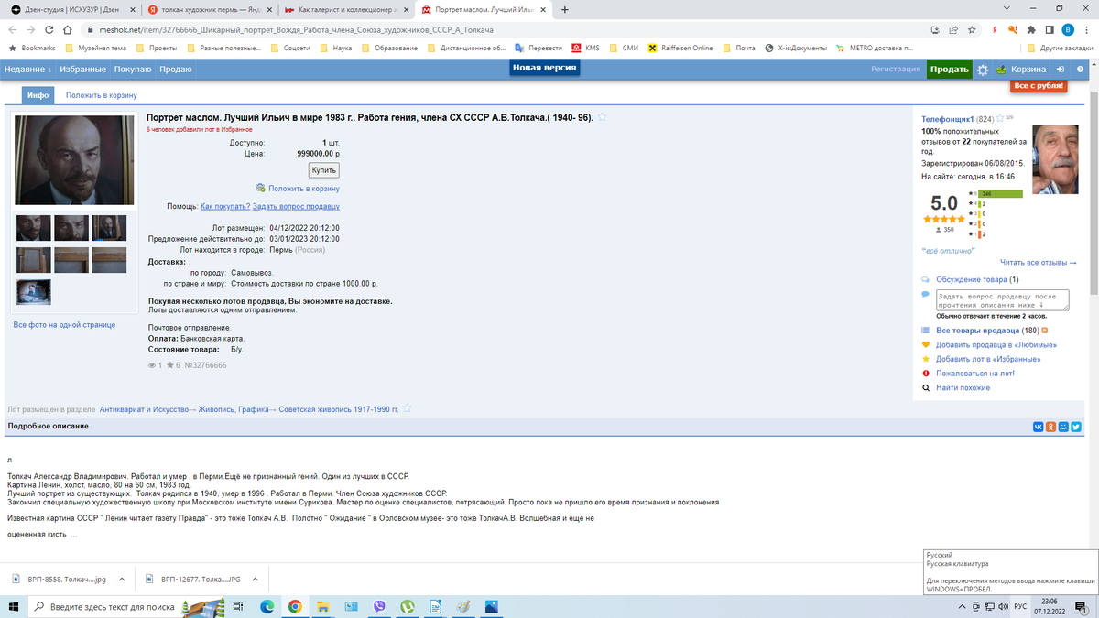Click Добавить лот в Избранные
This screenshot has width=1099, height=618.
pos(987,359)
